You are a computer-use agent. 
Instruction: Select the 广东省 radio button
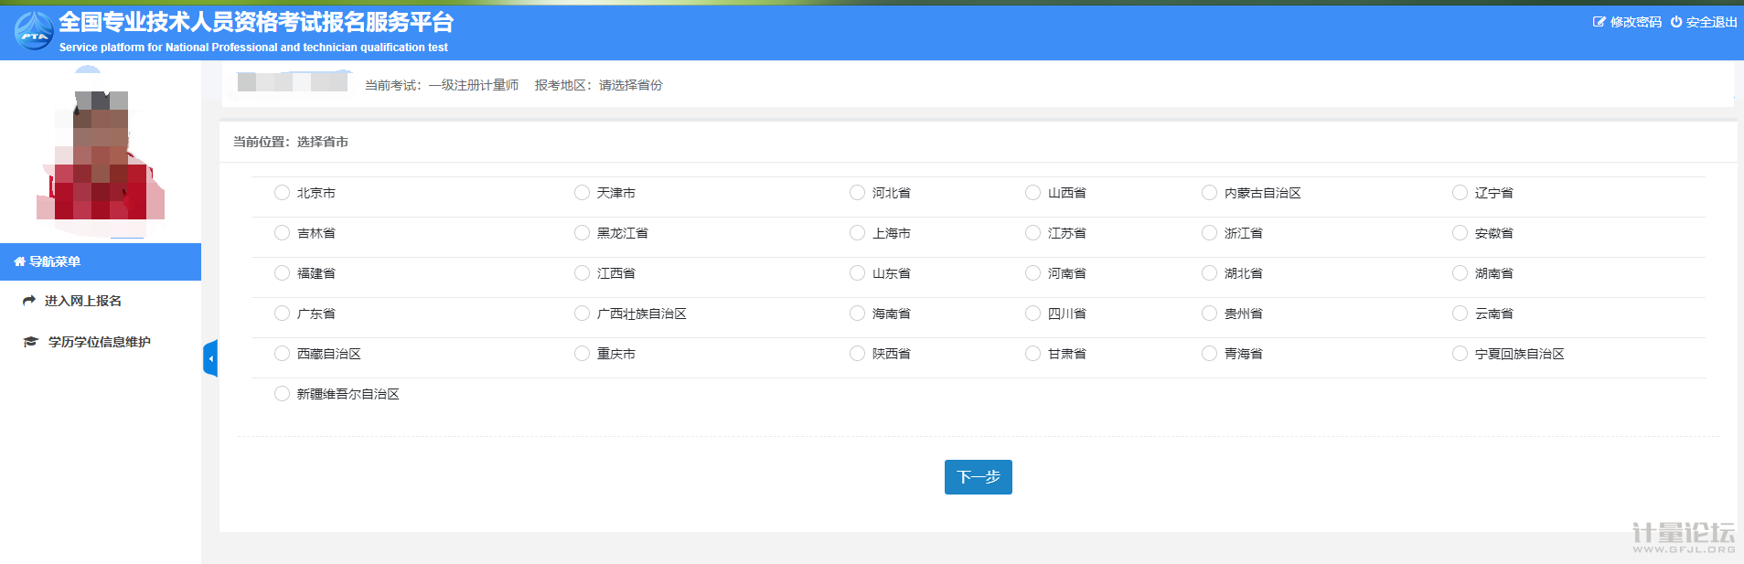pos(282,314)
